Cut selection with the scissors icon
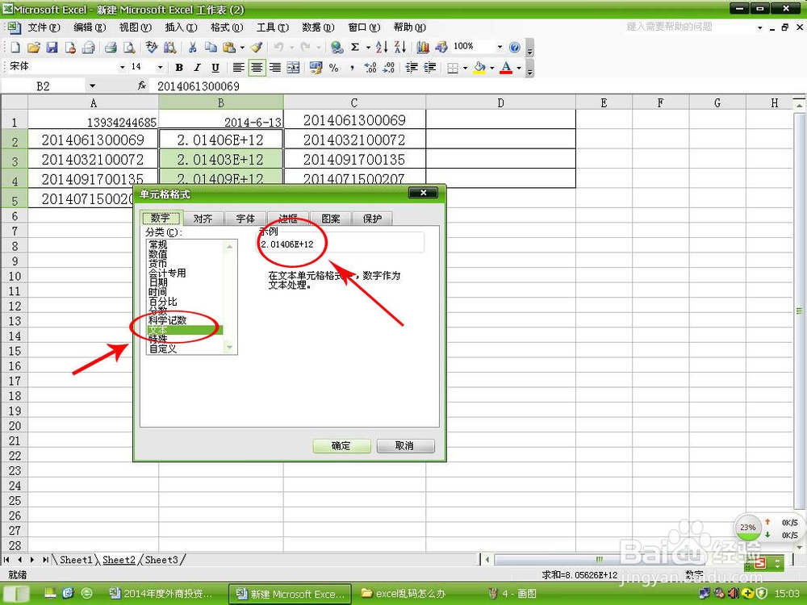 [193, 48]
